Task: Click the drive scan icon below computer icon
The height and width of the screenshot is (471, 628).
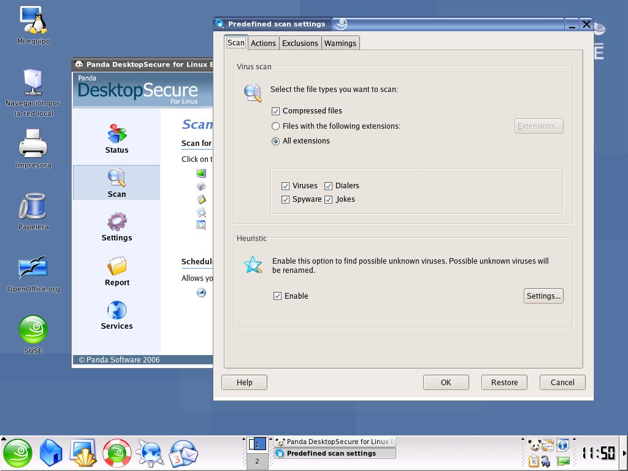Action: pyautogui.click(x=201, y=186)
